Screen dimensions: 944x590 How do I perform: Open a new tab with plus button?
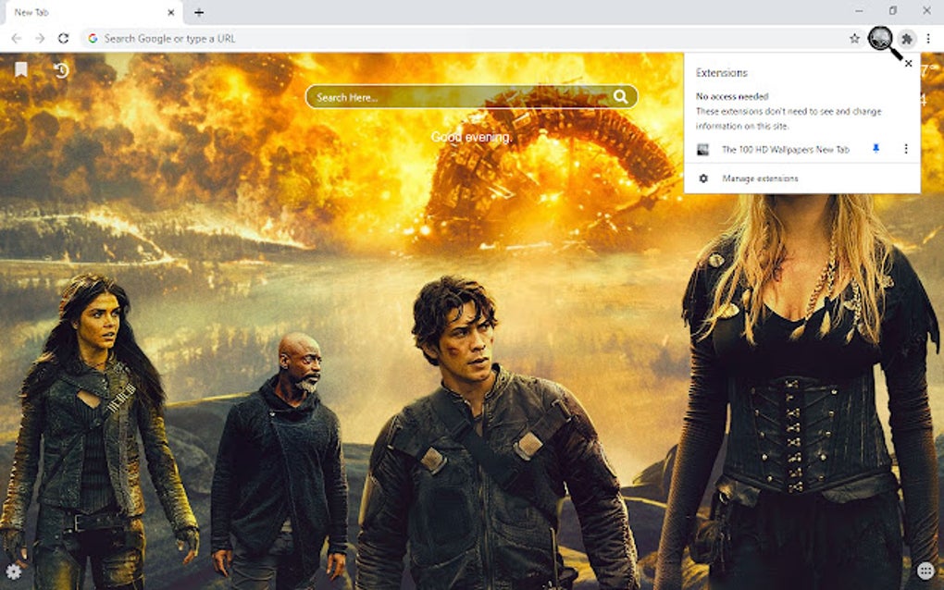pyautogui.click(x=199, y=12)
